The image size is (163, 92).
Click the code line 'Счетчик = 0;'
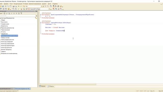tap(50, 24)
